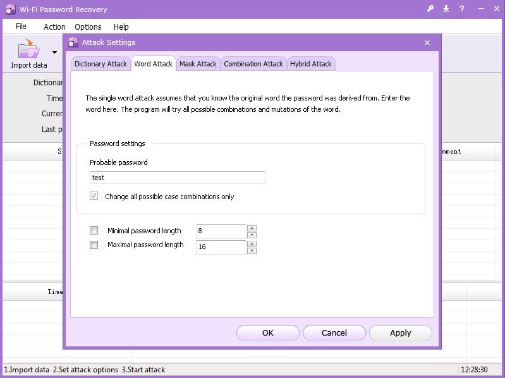Open the Options menu
Screen dimensions: 505x378
click(x=88, y=27)
